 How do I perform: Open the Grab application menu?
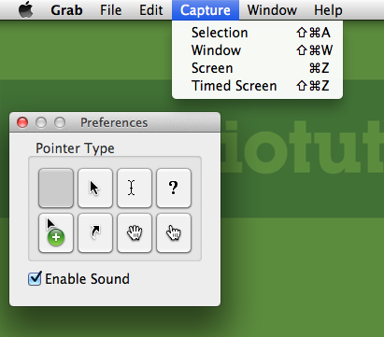pos(66,10)
